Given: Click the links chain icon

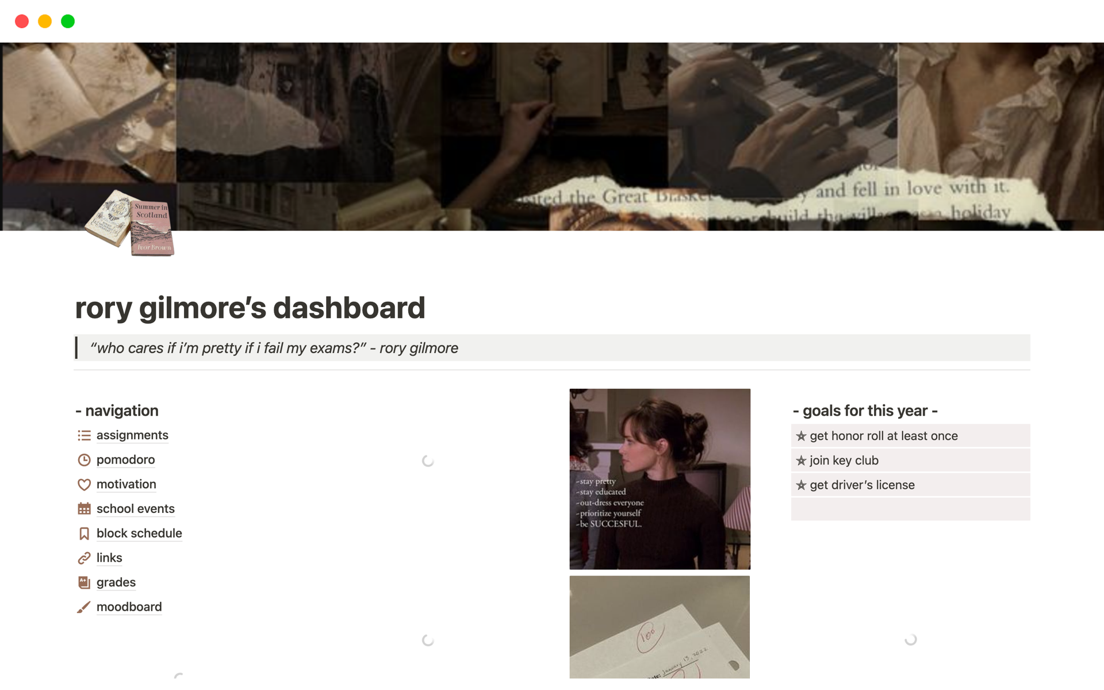Looking at the screenshot, I should (84, 558).
